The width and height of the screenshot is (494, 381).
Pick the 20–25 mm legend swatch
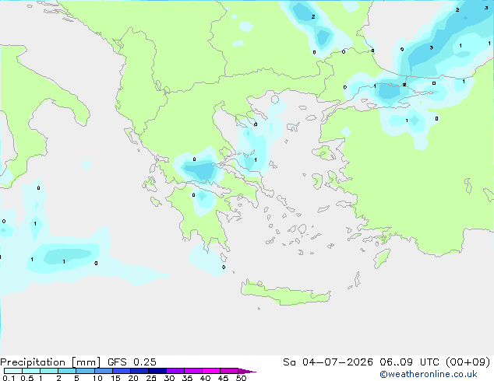[139, 371]
